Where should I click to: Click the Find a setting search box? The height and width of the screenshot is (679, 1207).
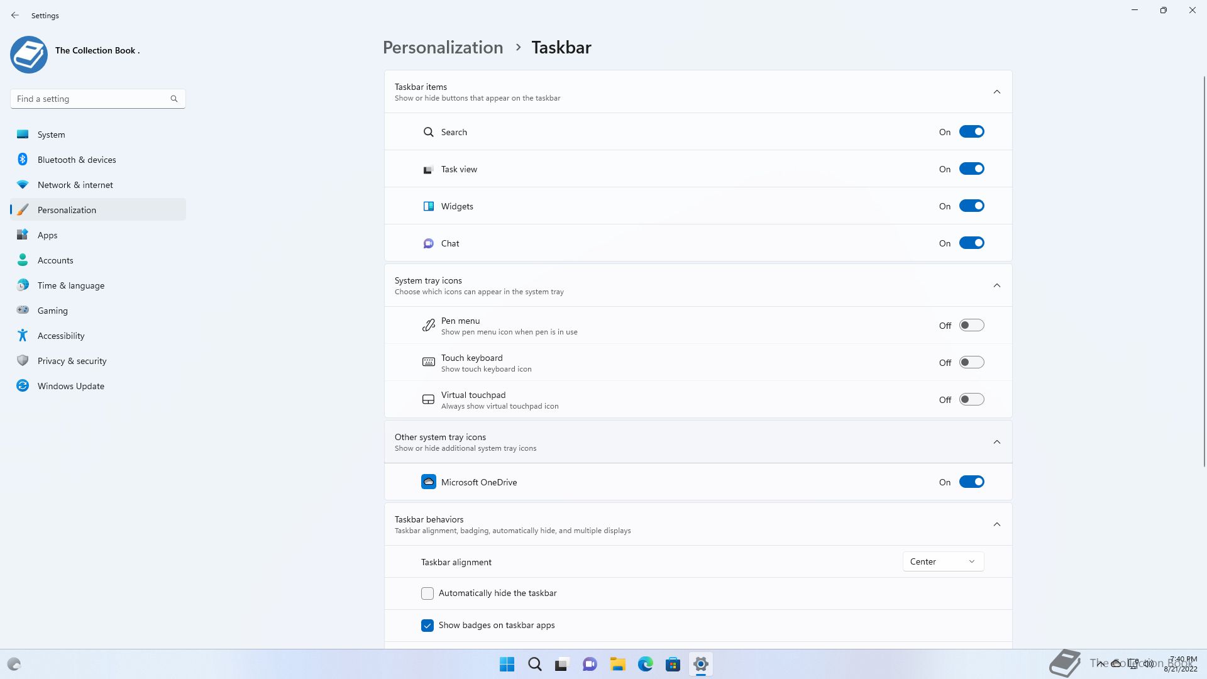click(98, 99)
